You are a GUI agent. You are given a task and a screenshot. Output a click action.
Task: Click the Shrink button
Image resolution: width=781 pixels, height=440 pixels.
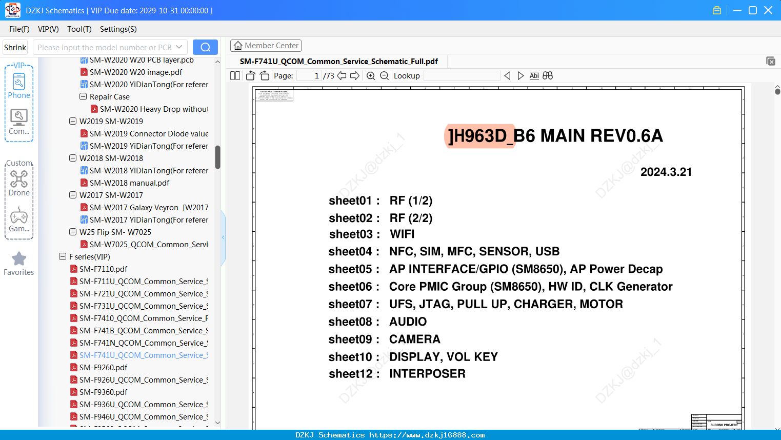15,47
